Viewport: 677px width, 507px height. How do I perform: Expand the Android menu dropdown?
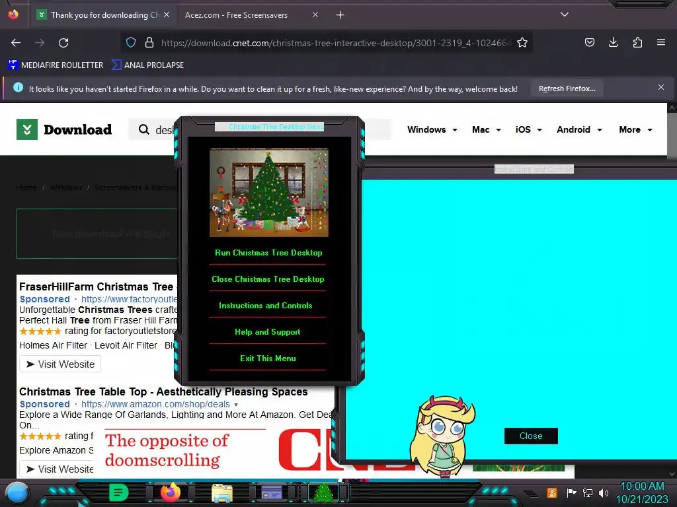579,130
